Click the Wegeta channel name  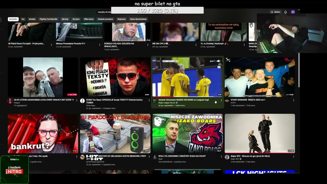tap(17, 103)
